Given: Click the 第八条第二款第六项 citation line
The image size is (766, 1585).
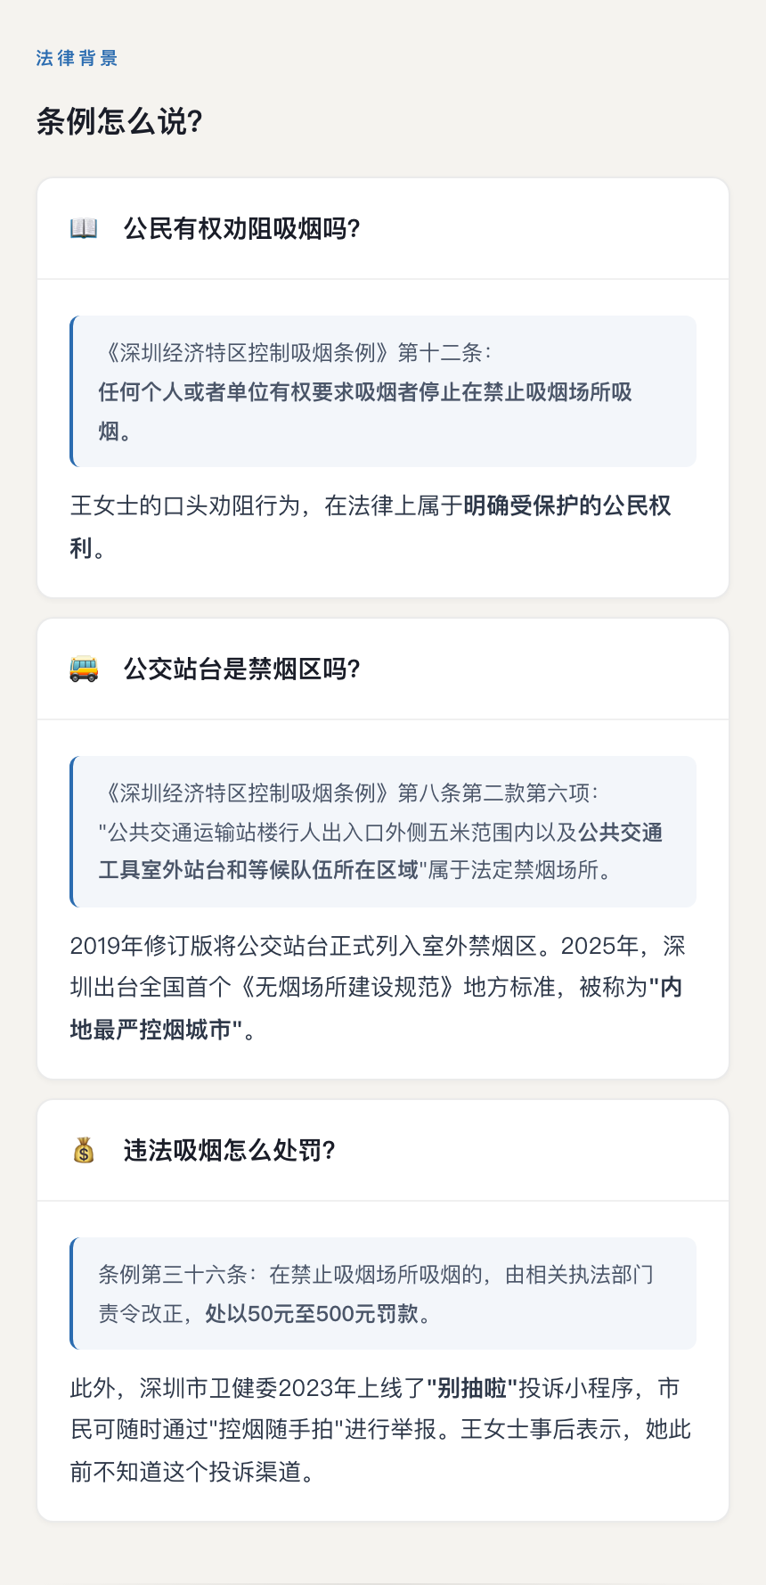Looking at the screenshot, I should tap(349, 793).
